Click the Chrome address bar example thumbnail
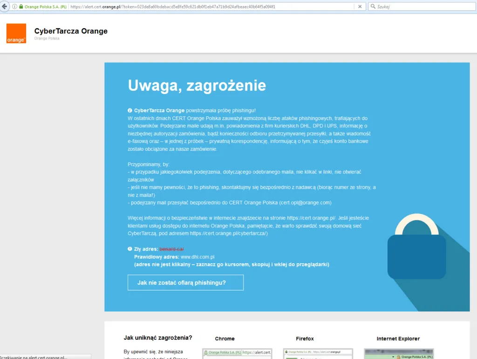 pos(237,353)
